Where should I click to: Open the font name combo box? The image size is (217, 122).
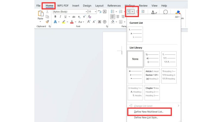(x=70, y=12)
